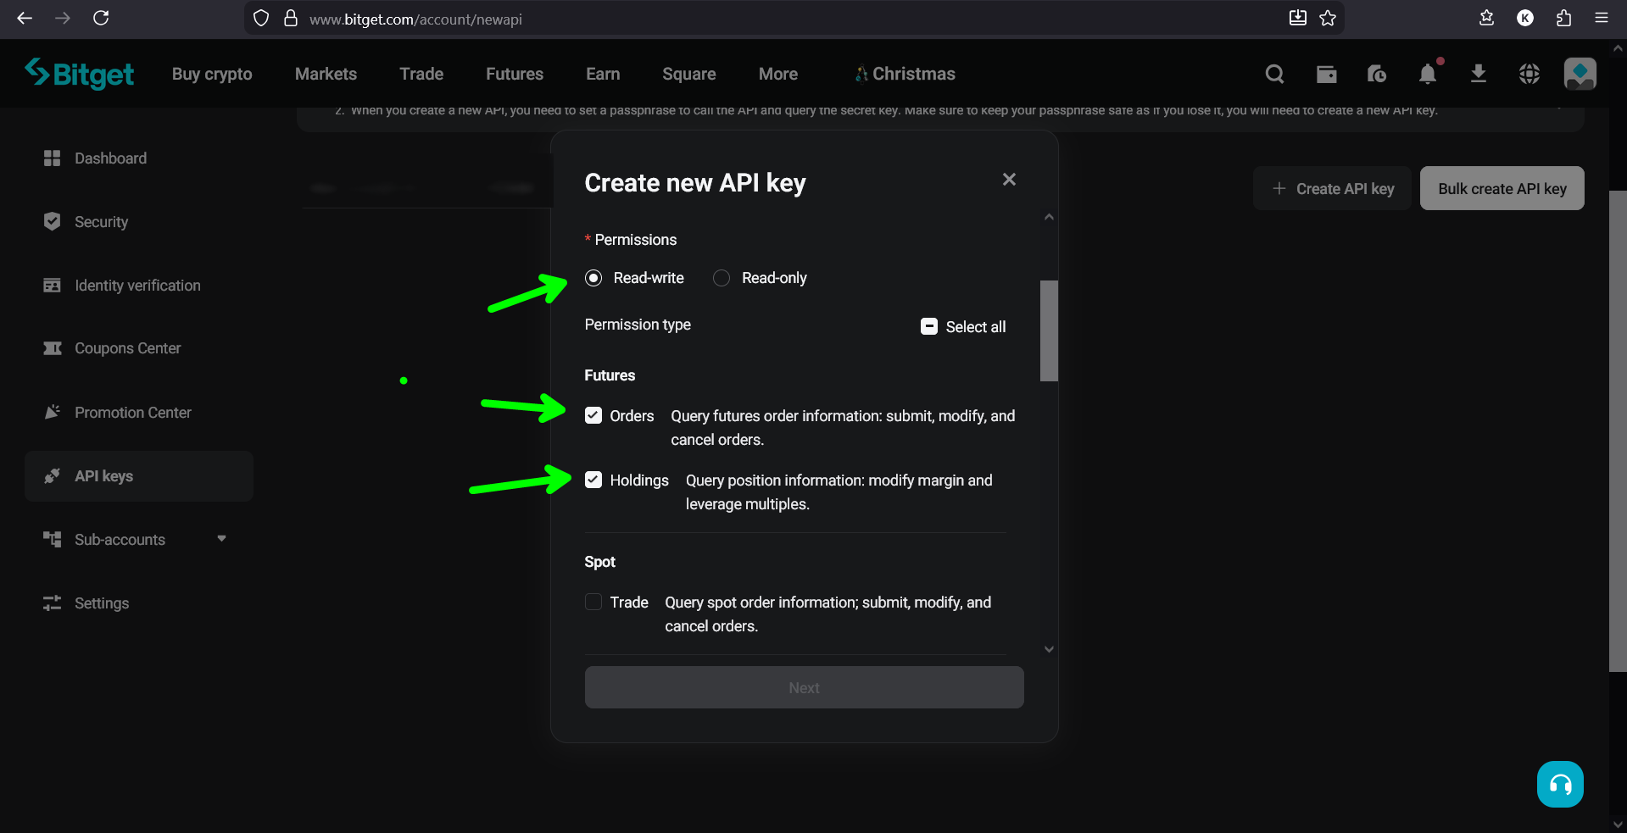Click the Spot section heading
Viewport: 1627px width, 833px height.
coord(599,562)
